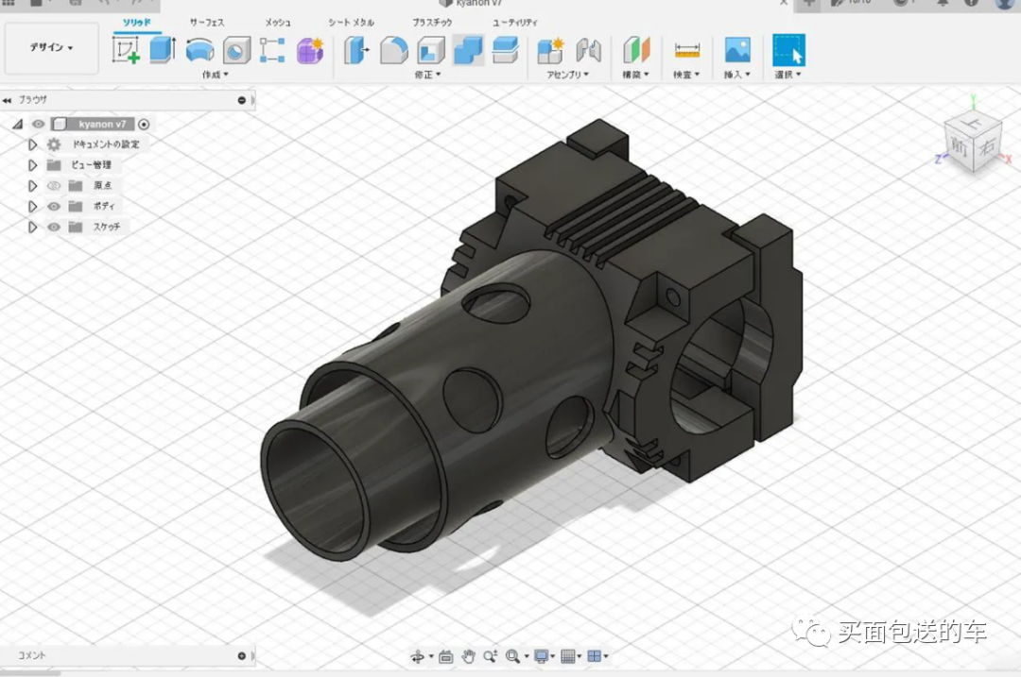Select the Fillet tool
Image resolution: width=1021 pixels, height=677 pixels.
[x=393, y=50]
